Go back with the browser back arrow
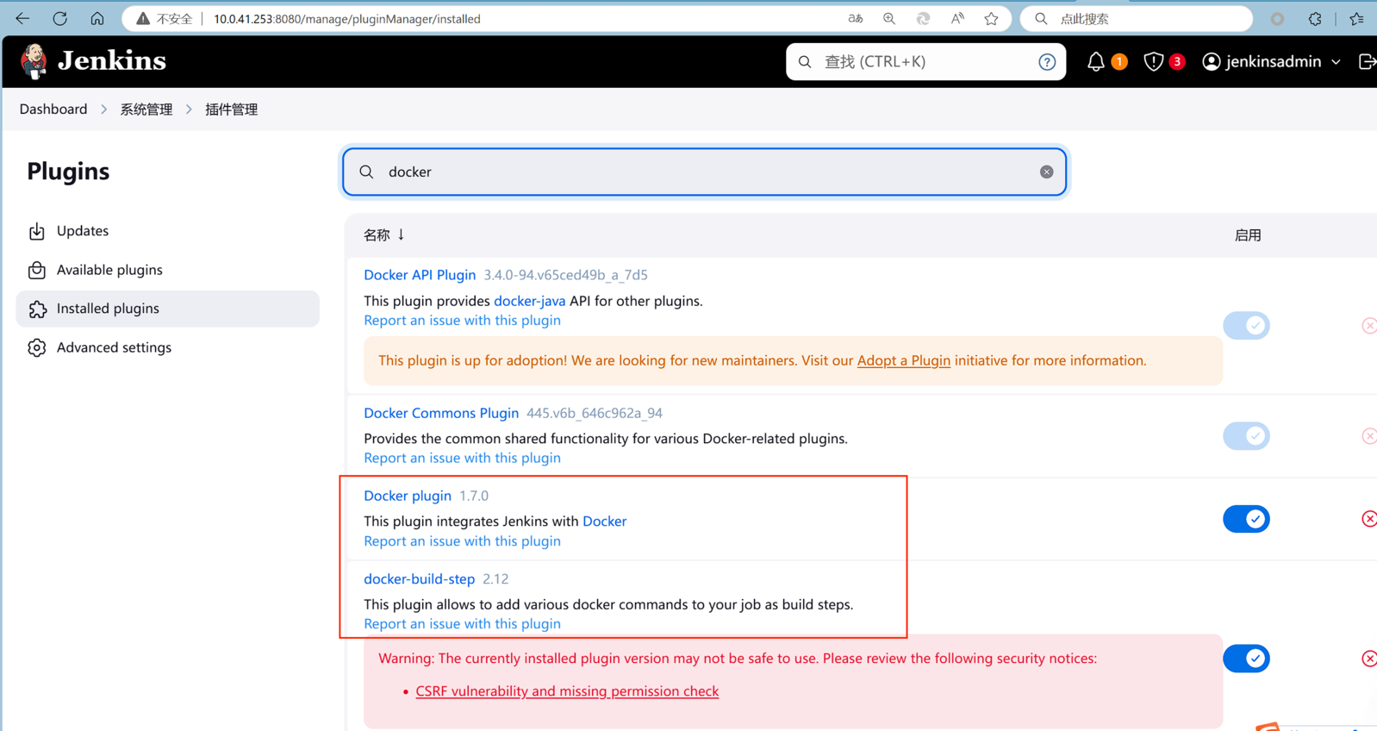The height and width of the screenshot is (731, 1377). click(22, 18)
